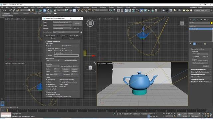
Task: Expand the Spotlight Parameters rollout
Action: 200,74
